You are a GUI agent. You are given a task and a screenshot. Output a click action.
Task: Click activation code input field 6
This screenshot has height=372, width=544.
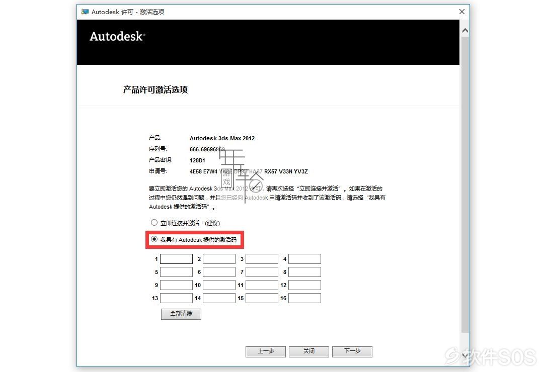(219, 272)
